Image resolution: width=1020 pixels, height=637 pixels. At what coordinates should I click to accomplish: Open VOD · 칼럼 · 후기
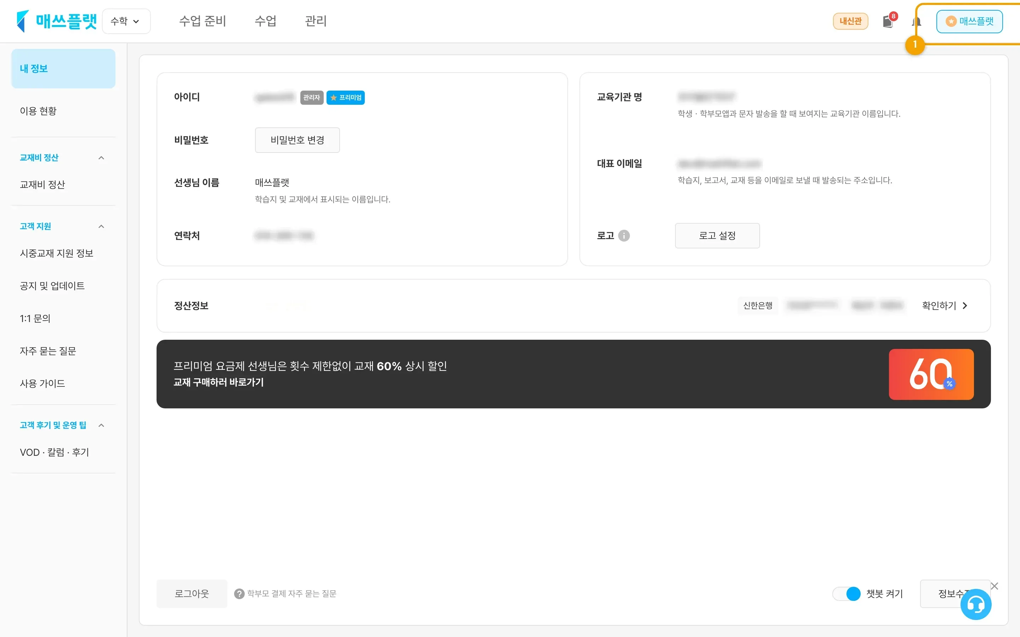(55, 452)
